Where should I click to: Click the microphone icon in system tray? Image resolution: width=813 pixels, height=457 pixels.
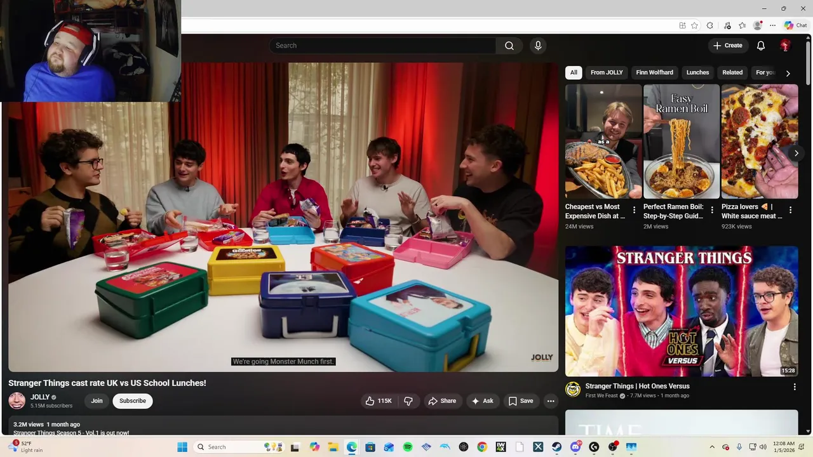click(739, 447)
